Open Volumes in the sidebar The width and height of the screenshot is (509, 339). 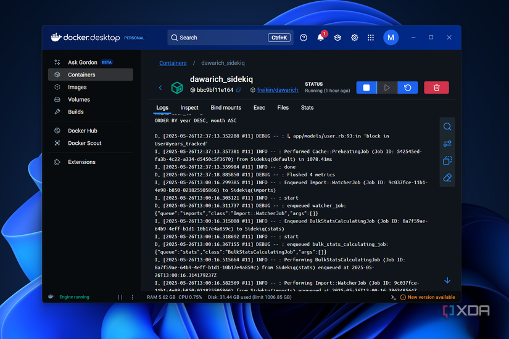79,99
